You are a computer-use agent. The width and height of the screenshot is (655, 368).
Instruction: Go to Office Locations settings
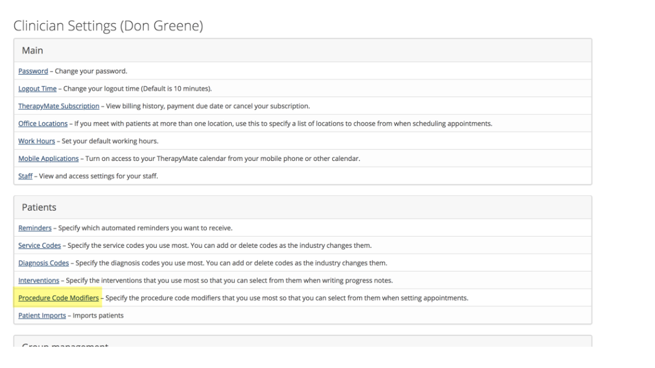(43, 124)
